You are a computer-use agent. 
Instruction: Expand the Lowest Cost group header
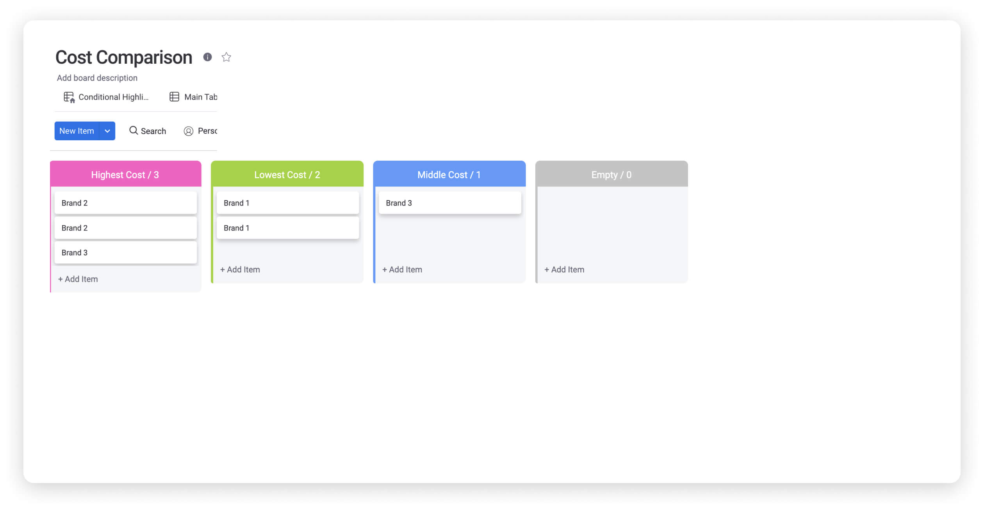(287, 174)
